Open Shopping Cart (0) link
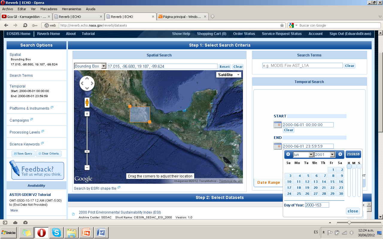 point(212,34)
